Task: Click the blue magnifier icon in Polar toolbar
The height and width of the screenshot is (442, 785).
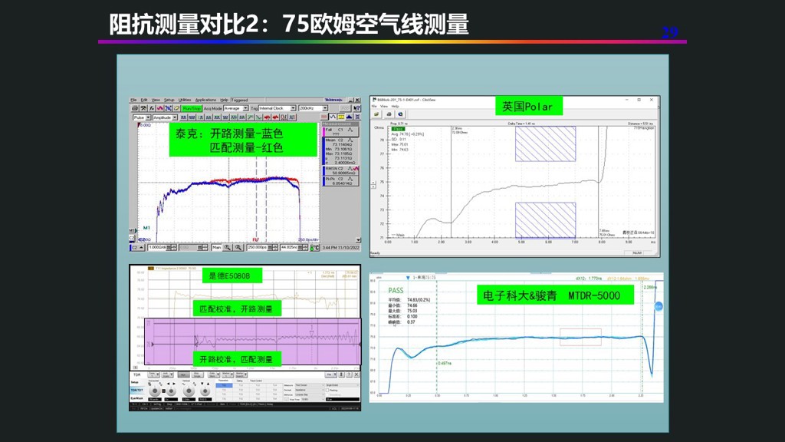Action: coord(400,114)
